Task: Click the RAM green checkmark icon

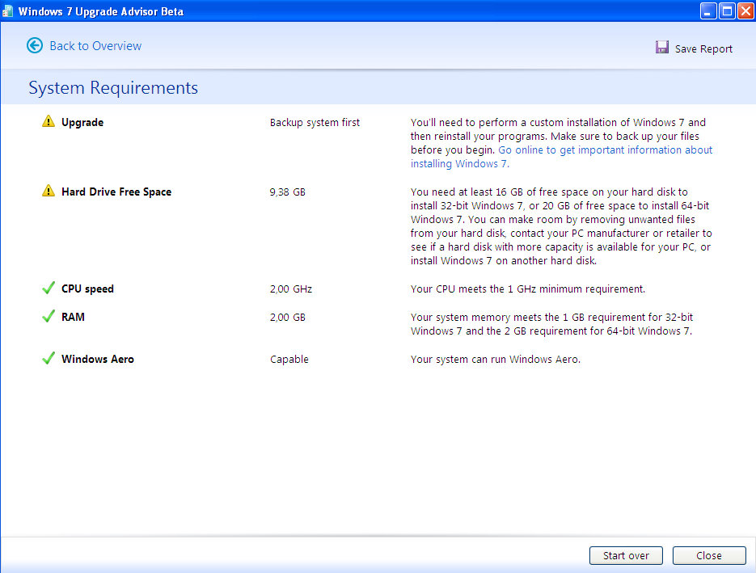Action: [x=49, y=317]
